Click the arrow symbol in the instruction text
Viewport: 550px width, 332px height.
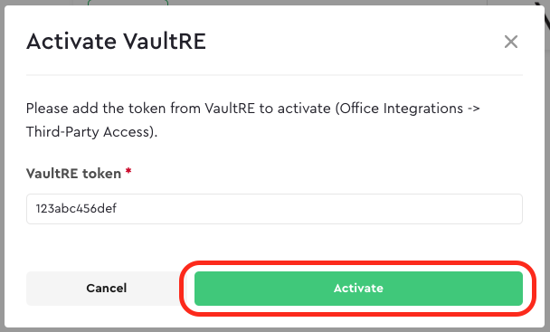click(473, 109)
